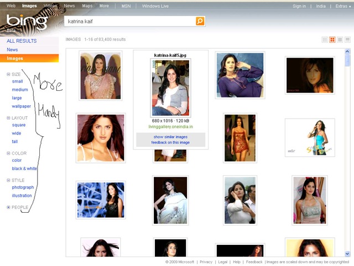Click the orange search magnifier button
The image size is (354, 266).
pyautogui.click(x=200, y=21)
